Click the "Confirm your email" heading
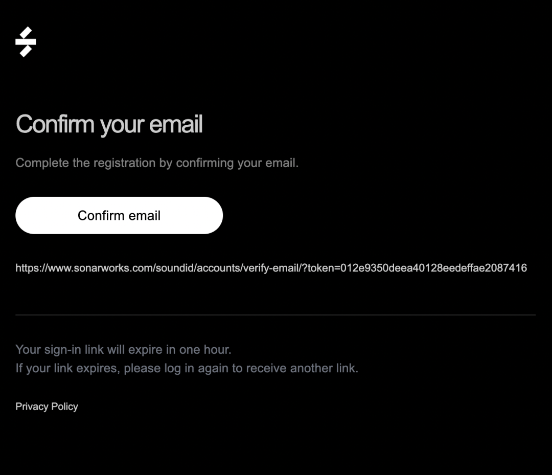 (x=109, y=124)
